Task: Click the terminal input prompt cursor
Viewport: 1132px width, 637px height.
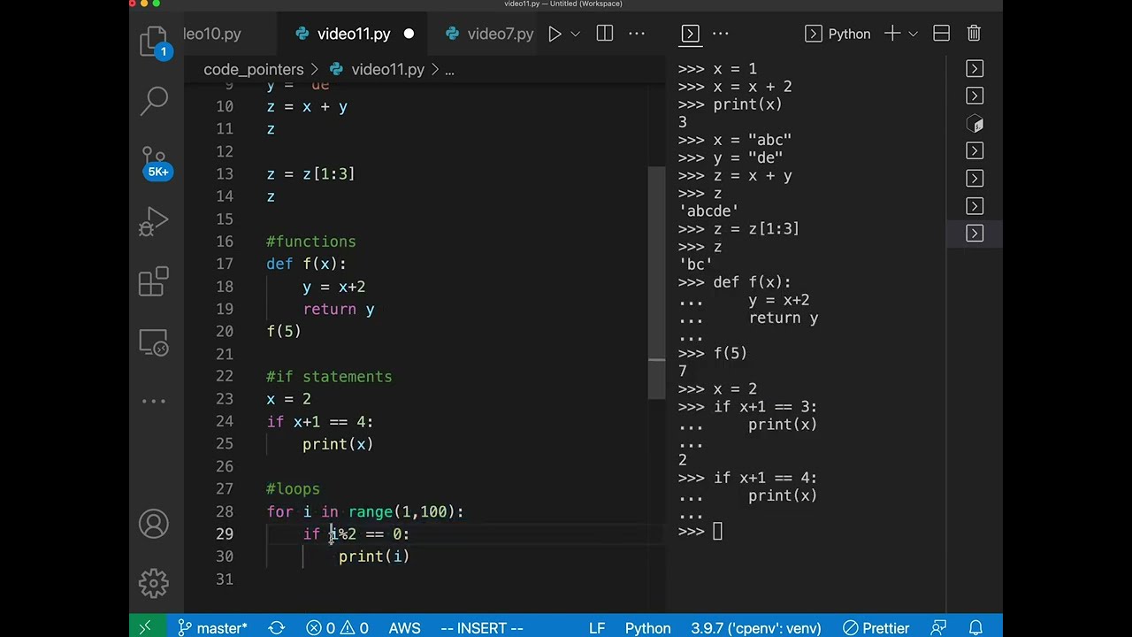Action: (x=717, y=531)
